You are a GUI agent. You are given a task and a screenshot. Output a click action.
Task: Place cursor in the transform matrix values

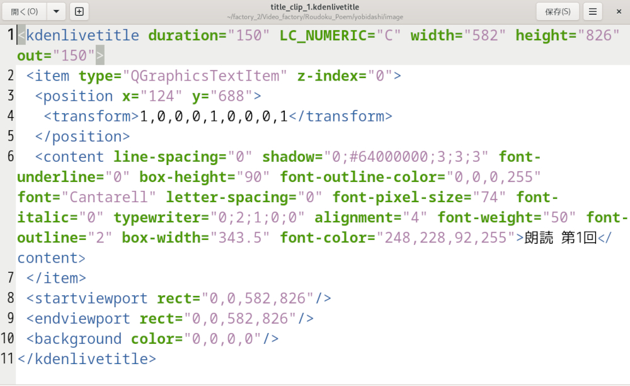click(x=214, y=116)
